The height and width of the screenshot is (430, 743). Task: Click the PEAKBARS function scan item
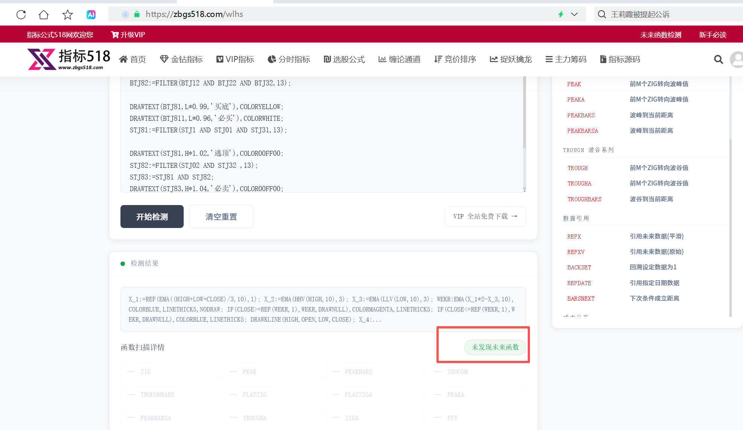coord(375,372)
